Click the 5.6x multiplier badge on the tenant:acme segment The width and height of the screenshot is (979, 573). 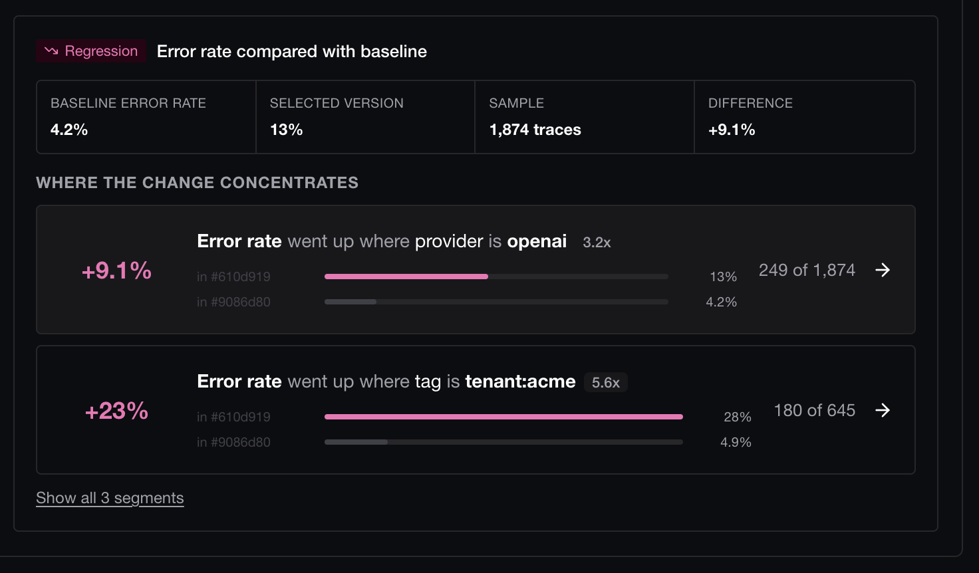coord(606,383)
